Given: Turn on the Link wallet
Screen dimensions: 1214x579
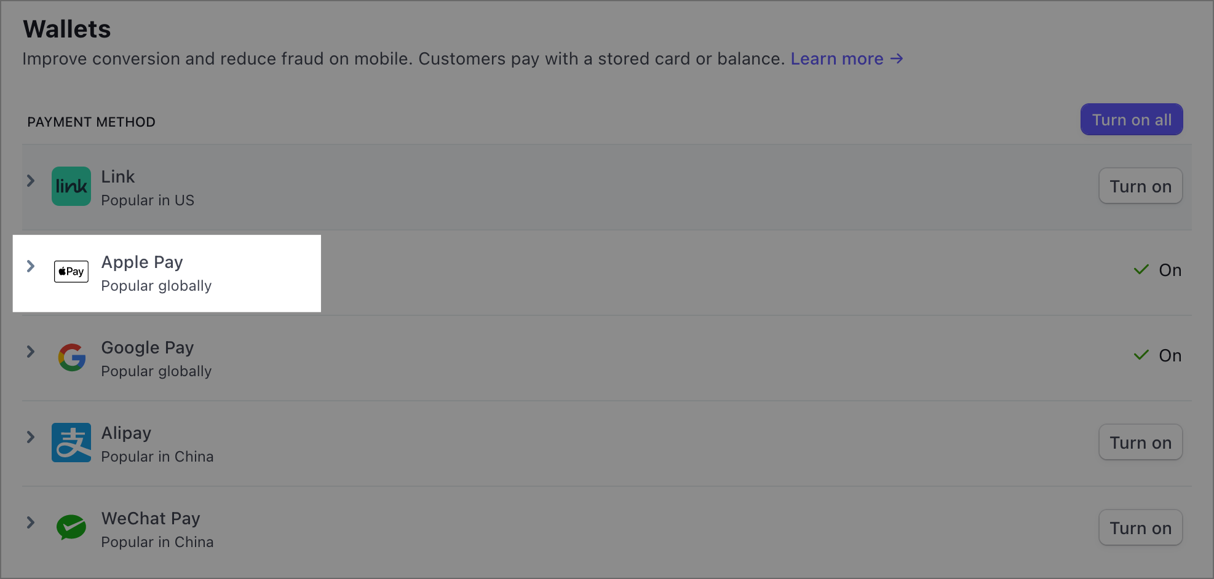Looking at the screenshot, I should tap(1140, 186).
